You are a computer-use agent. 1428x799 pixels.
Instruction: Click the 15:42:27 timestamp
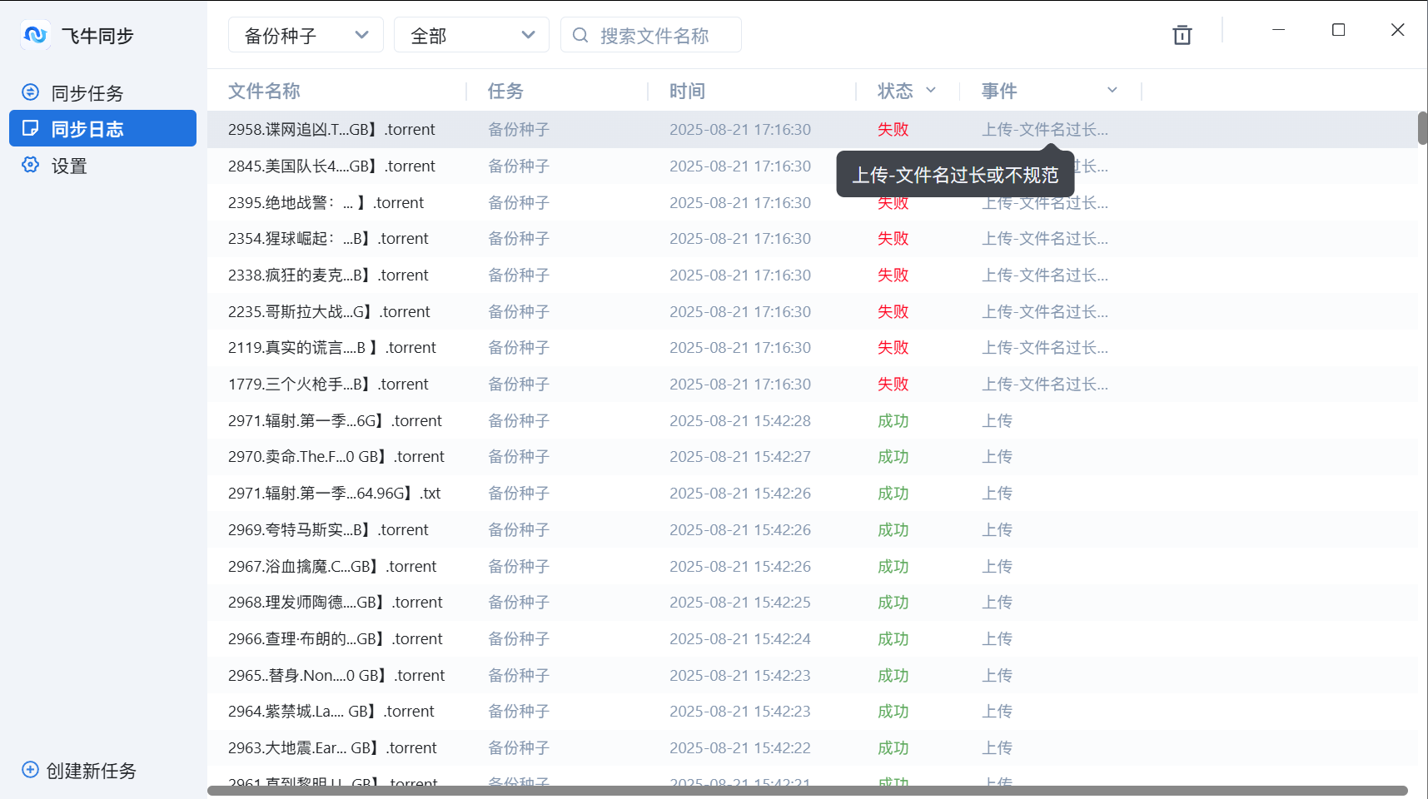pos(740,456)
